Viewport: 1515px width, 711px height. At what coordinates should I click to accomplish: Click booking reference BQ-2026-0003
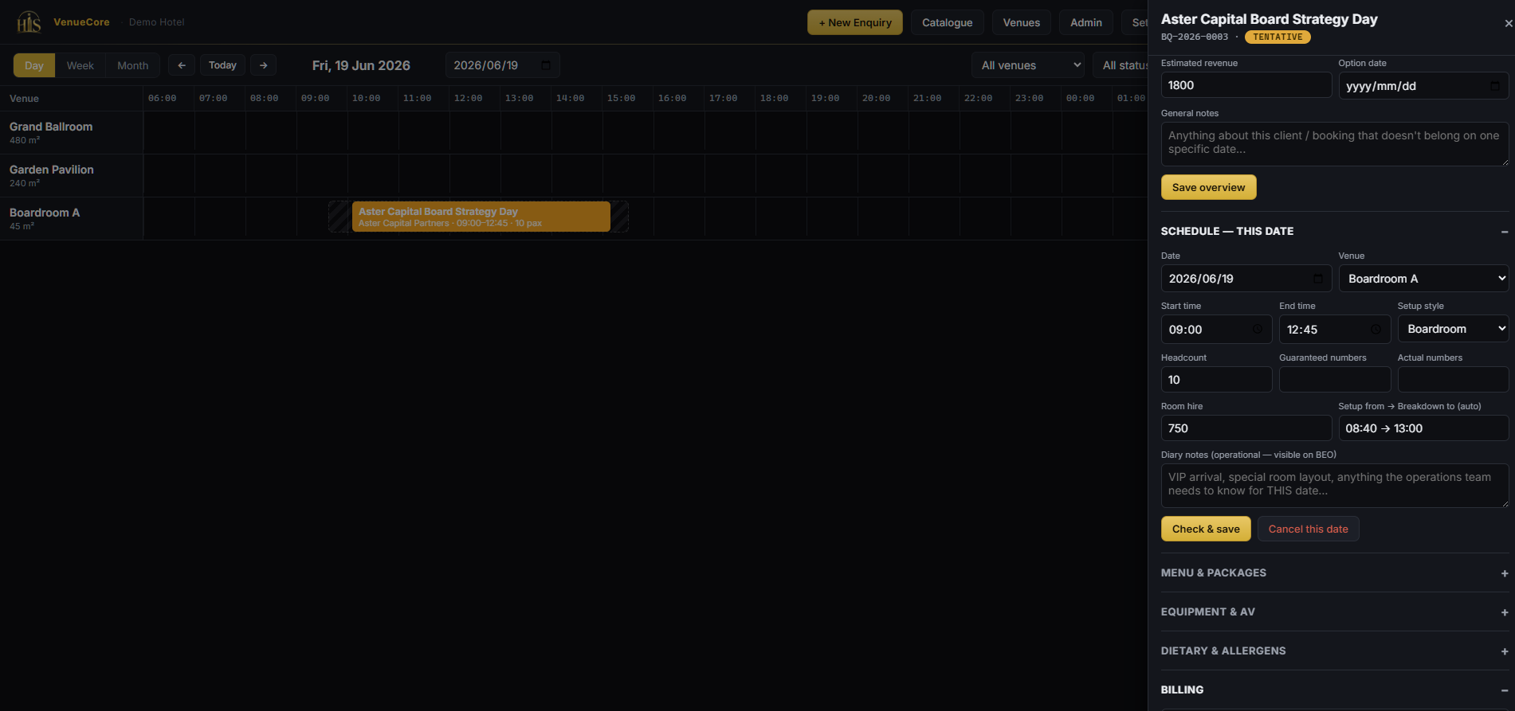pos(1195,37)
